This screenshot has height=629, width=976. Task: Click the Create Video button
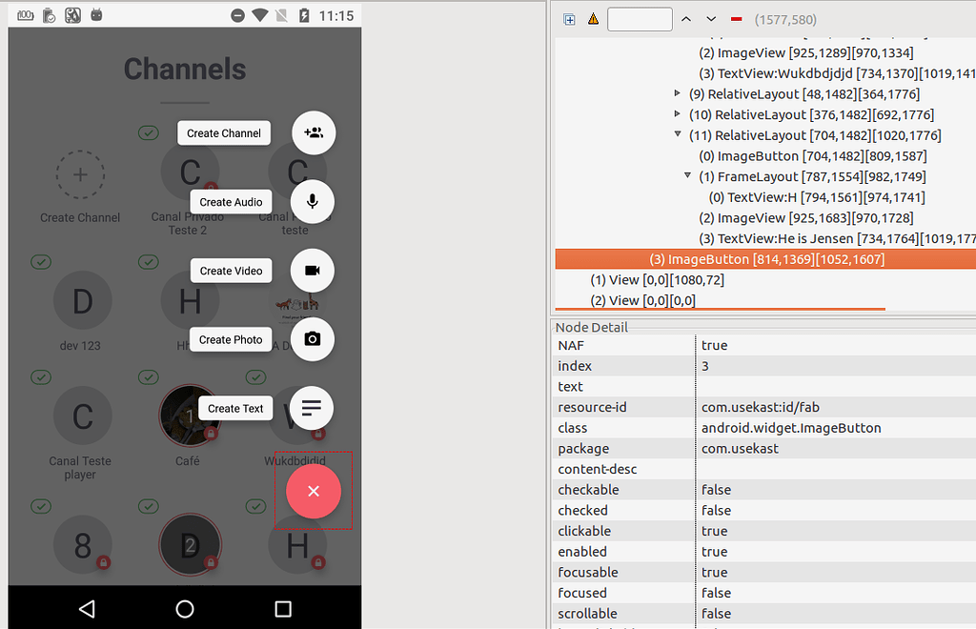231,270
